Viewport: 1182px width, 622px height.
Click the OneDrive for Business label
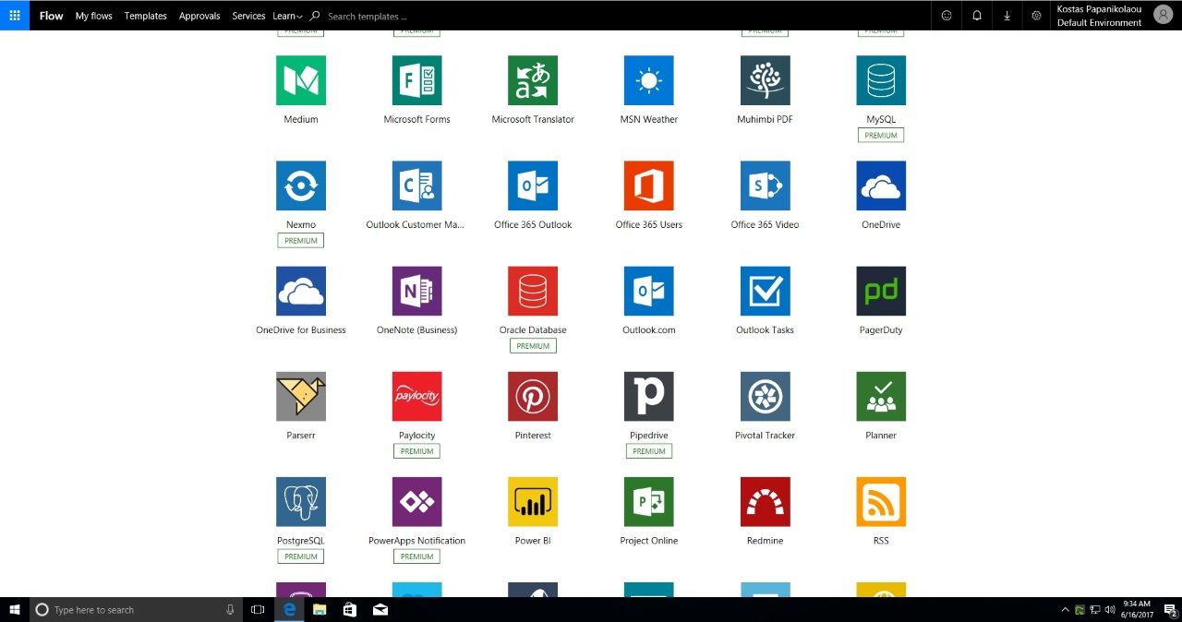[301, 330]
